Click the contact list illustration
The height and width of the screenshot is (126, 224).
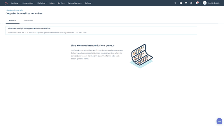pos(141,56)
